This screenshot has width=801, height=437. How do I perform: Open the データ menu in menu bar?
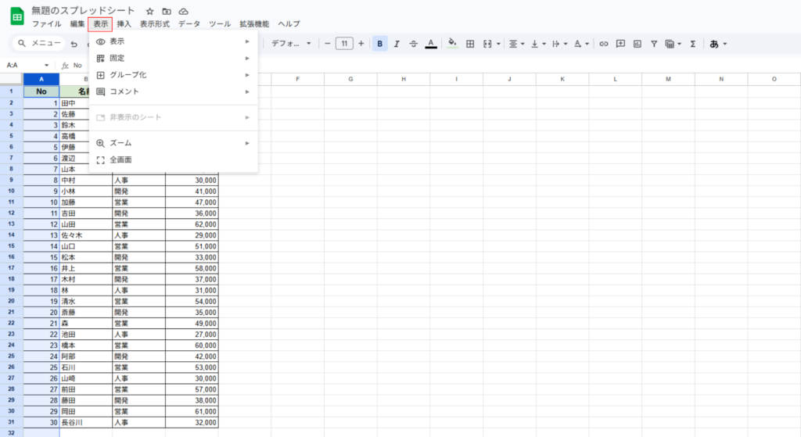tap(189, 24)
